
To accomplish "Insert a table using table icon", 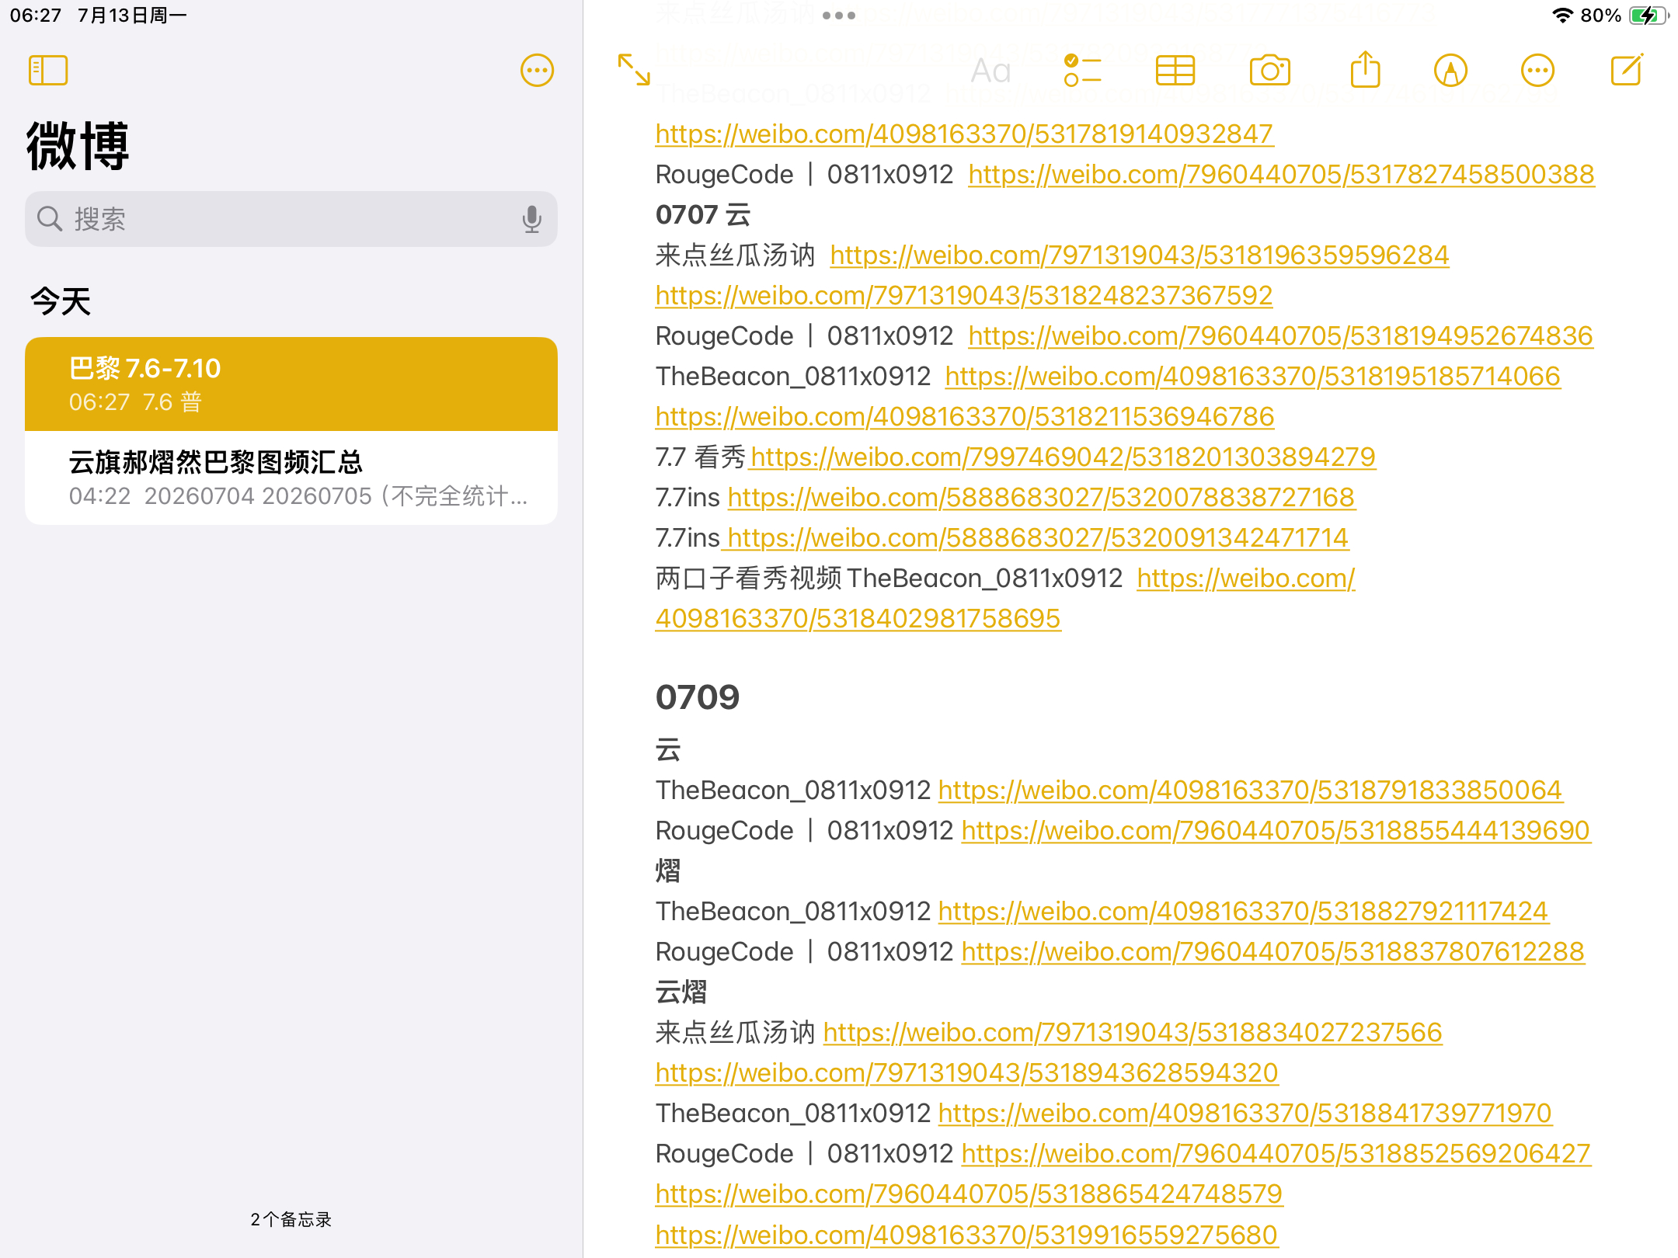I will [x=1175, y=71].
